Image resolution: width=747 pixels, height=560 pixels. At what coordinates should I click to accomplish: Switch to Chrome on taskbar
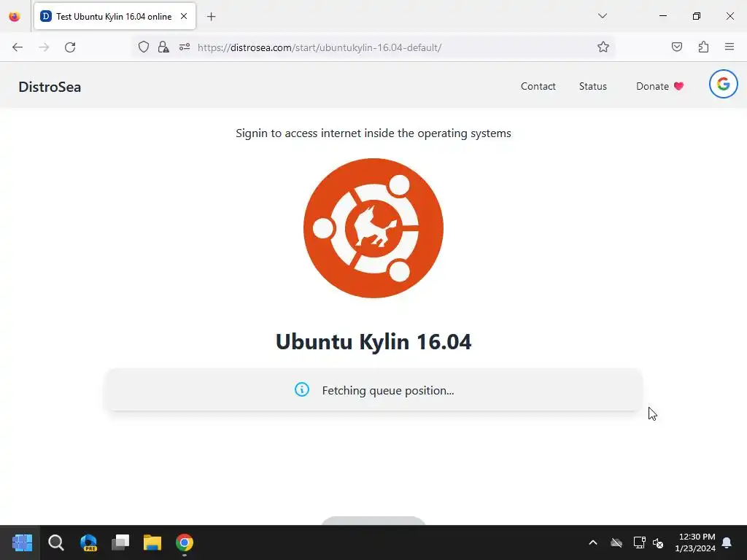[x=185, y=542]
